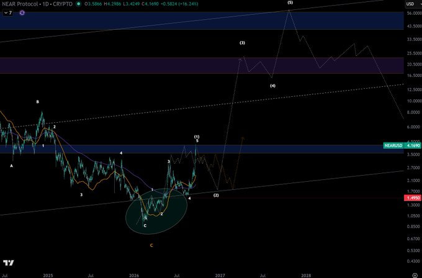422x278 pixels.
Task: Click the '2025' time axis label
Action: tap(48, 276)
